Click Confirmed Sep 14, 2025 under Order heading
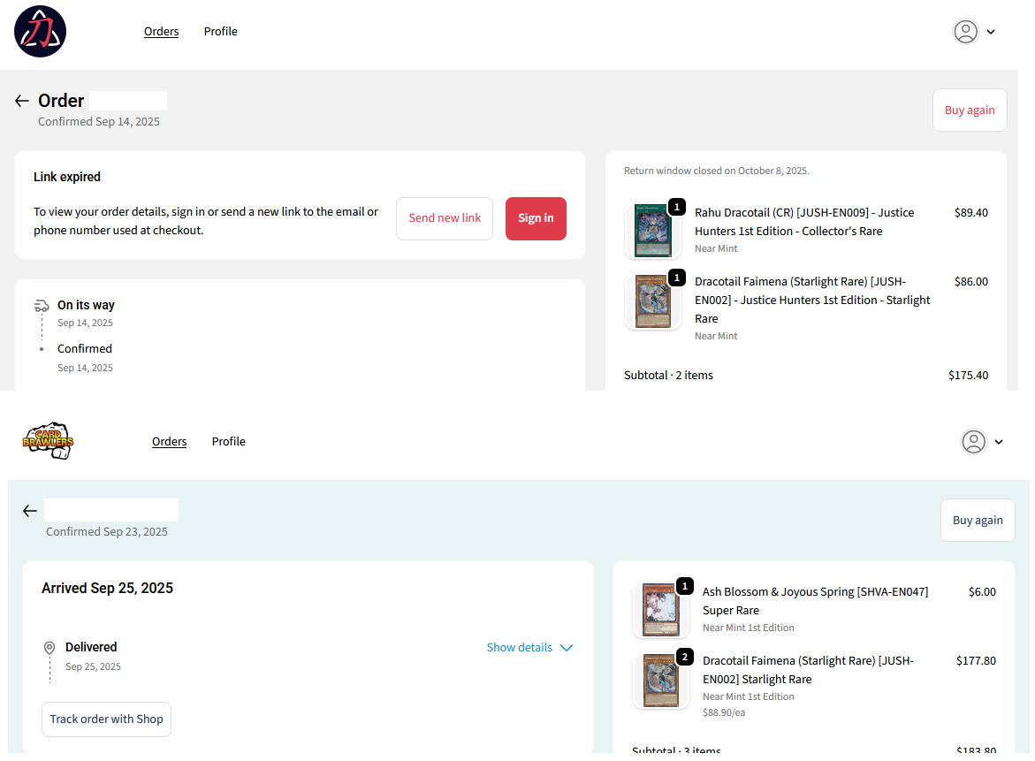 (99, 121)
